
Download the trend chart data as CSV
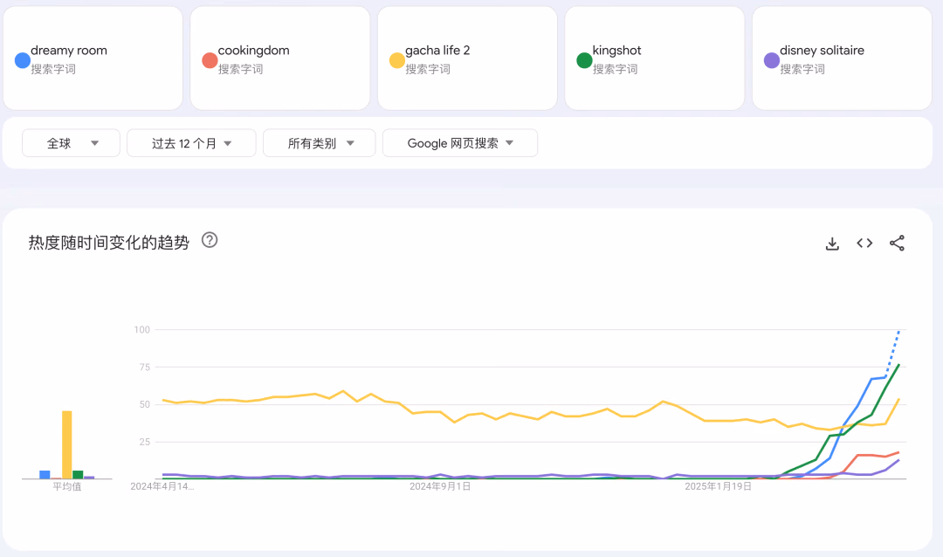pyautogui.click(x=832, y=243)
